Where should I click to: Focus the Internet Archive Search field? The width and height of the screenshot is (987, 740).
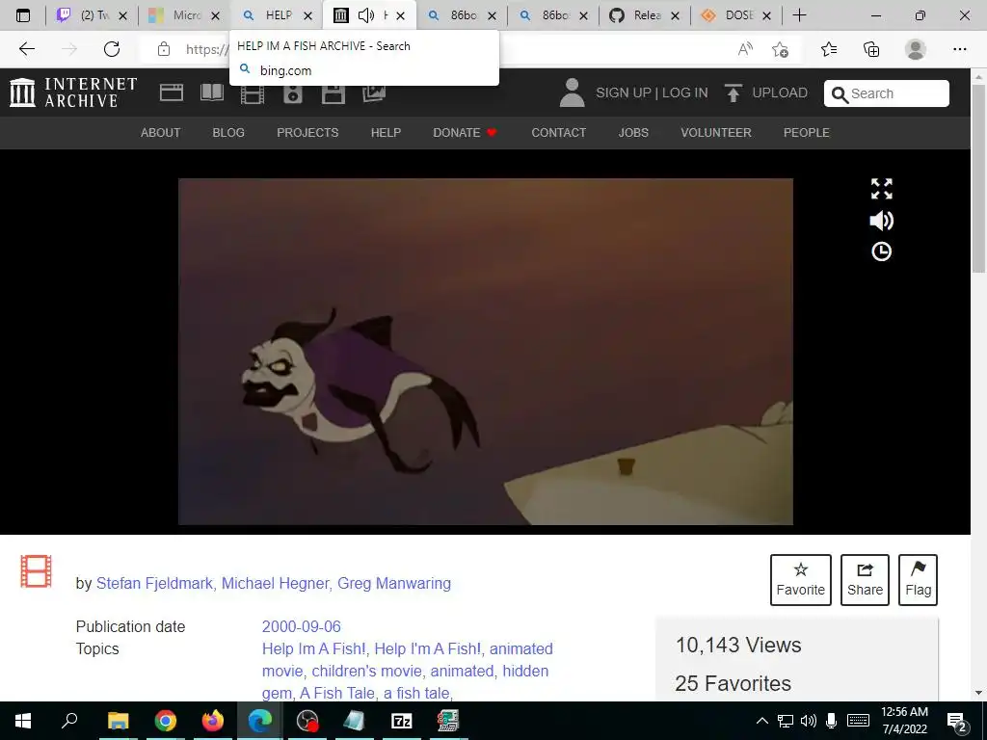[887, 93]
